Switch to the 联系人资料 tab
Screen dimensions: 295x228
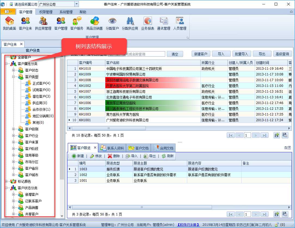click(112, 148)
